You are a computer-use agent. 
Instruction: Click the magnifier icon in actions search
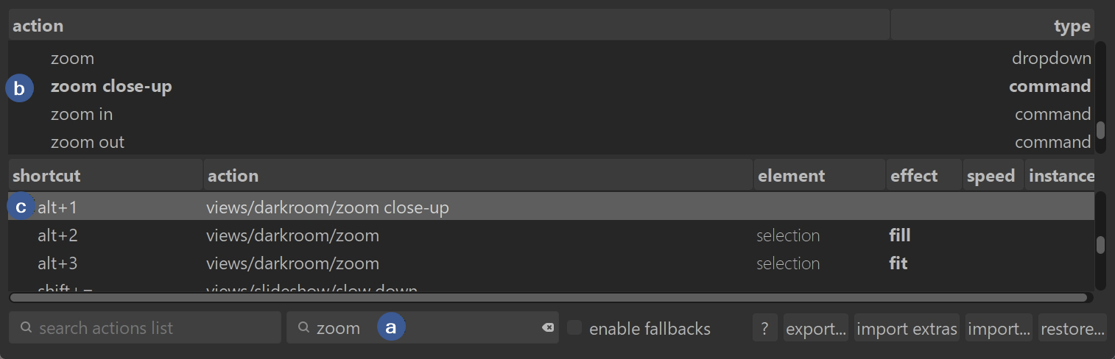point(26,328)
